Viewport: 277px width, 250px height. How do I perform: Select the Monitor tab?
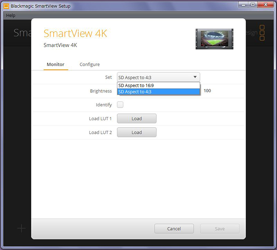click(55, 64)
